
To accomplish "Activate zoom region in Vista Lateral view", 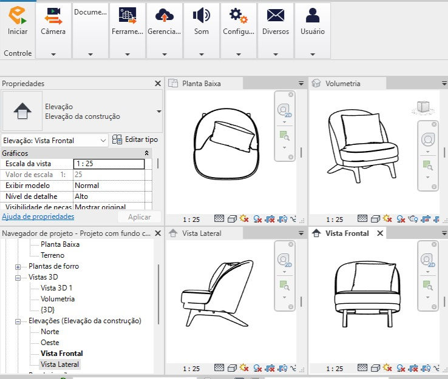I will click(284, 285).
